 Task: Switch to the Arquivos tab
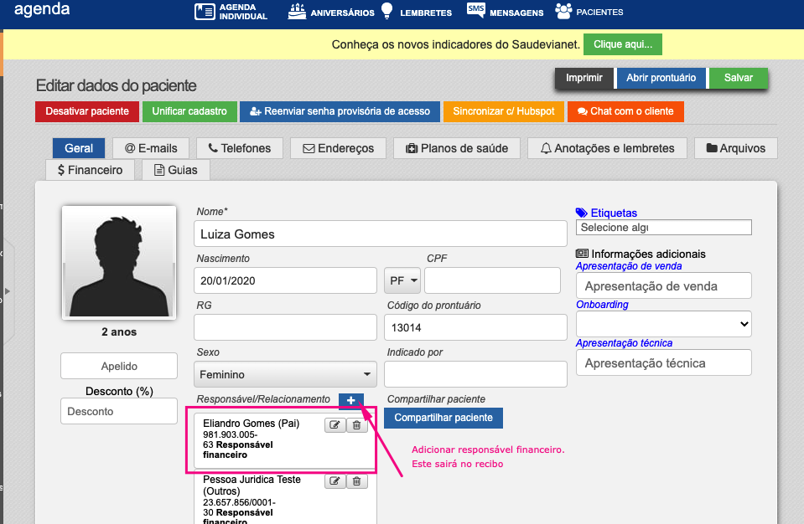point(736,148)
